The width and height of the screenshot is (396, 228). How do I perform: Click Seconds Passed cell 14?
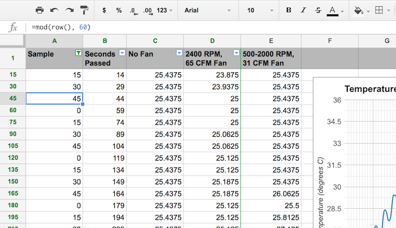click(105, 75)
